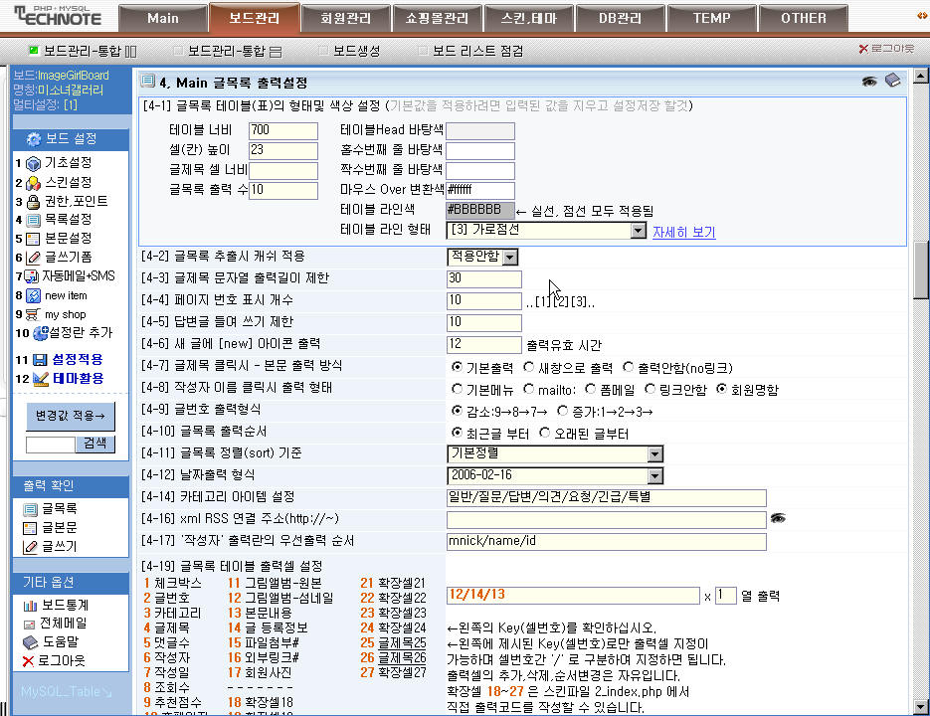Viewport: 930px width, 716px height.
Task: Click the 테이블 너비 input field
Action: (x=282, y=130)
